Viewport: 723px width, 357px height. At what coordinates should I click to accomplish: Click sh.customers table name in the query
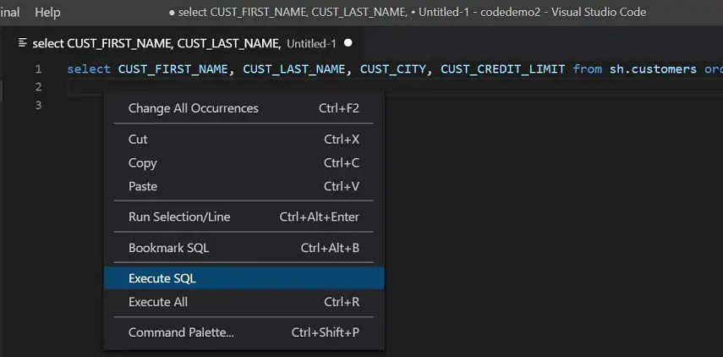click(653, 69)
